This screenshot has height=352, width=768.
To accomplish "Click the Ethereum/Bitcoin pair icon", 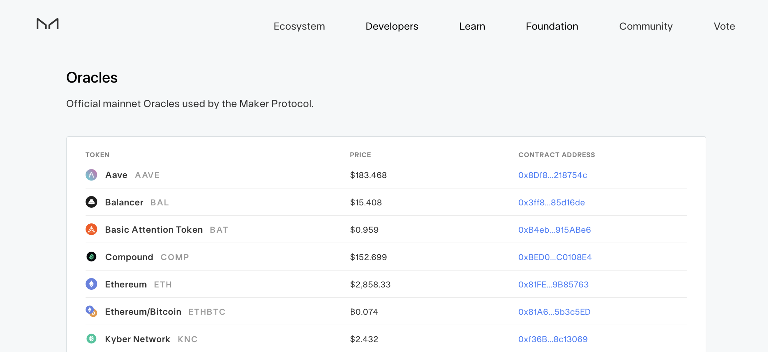I will coord(91,311).
